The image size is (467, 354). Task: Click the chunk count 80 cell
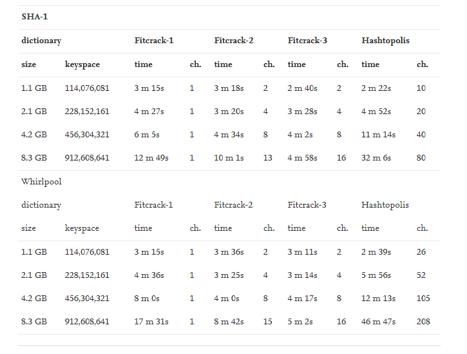(421, 158)
